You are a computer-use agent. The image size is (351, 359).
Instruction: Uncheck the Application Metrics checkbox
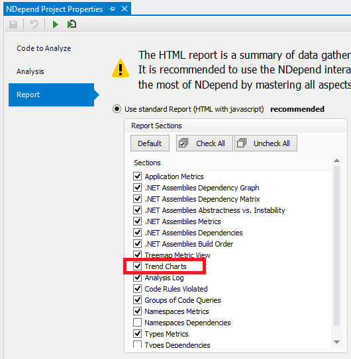(x=137, y=177)
